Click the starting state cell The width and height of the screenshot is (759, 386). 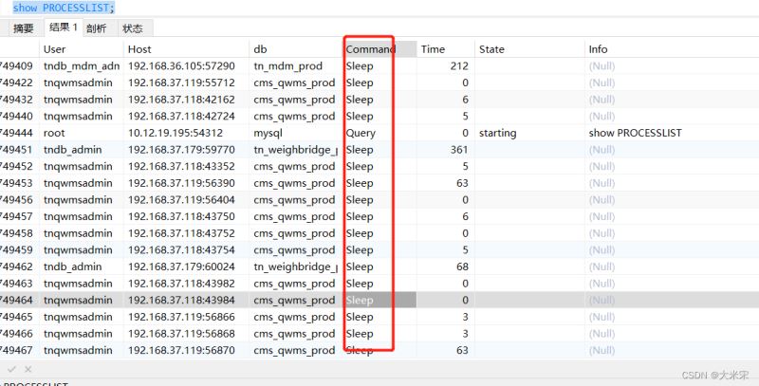click(x=497, y=133)
